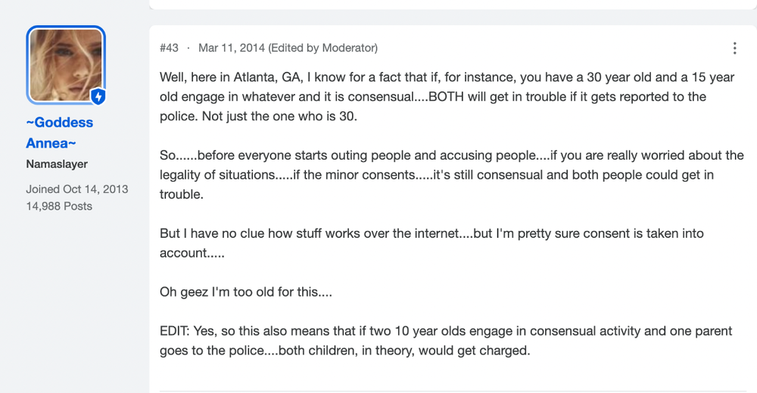Click the Namaslayer member rank label
The width and height of the screenshot is (757, 393).
tap(57, 164)
